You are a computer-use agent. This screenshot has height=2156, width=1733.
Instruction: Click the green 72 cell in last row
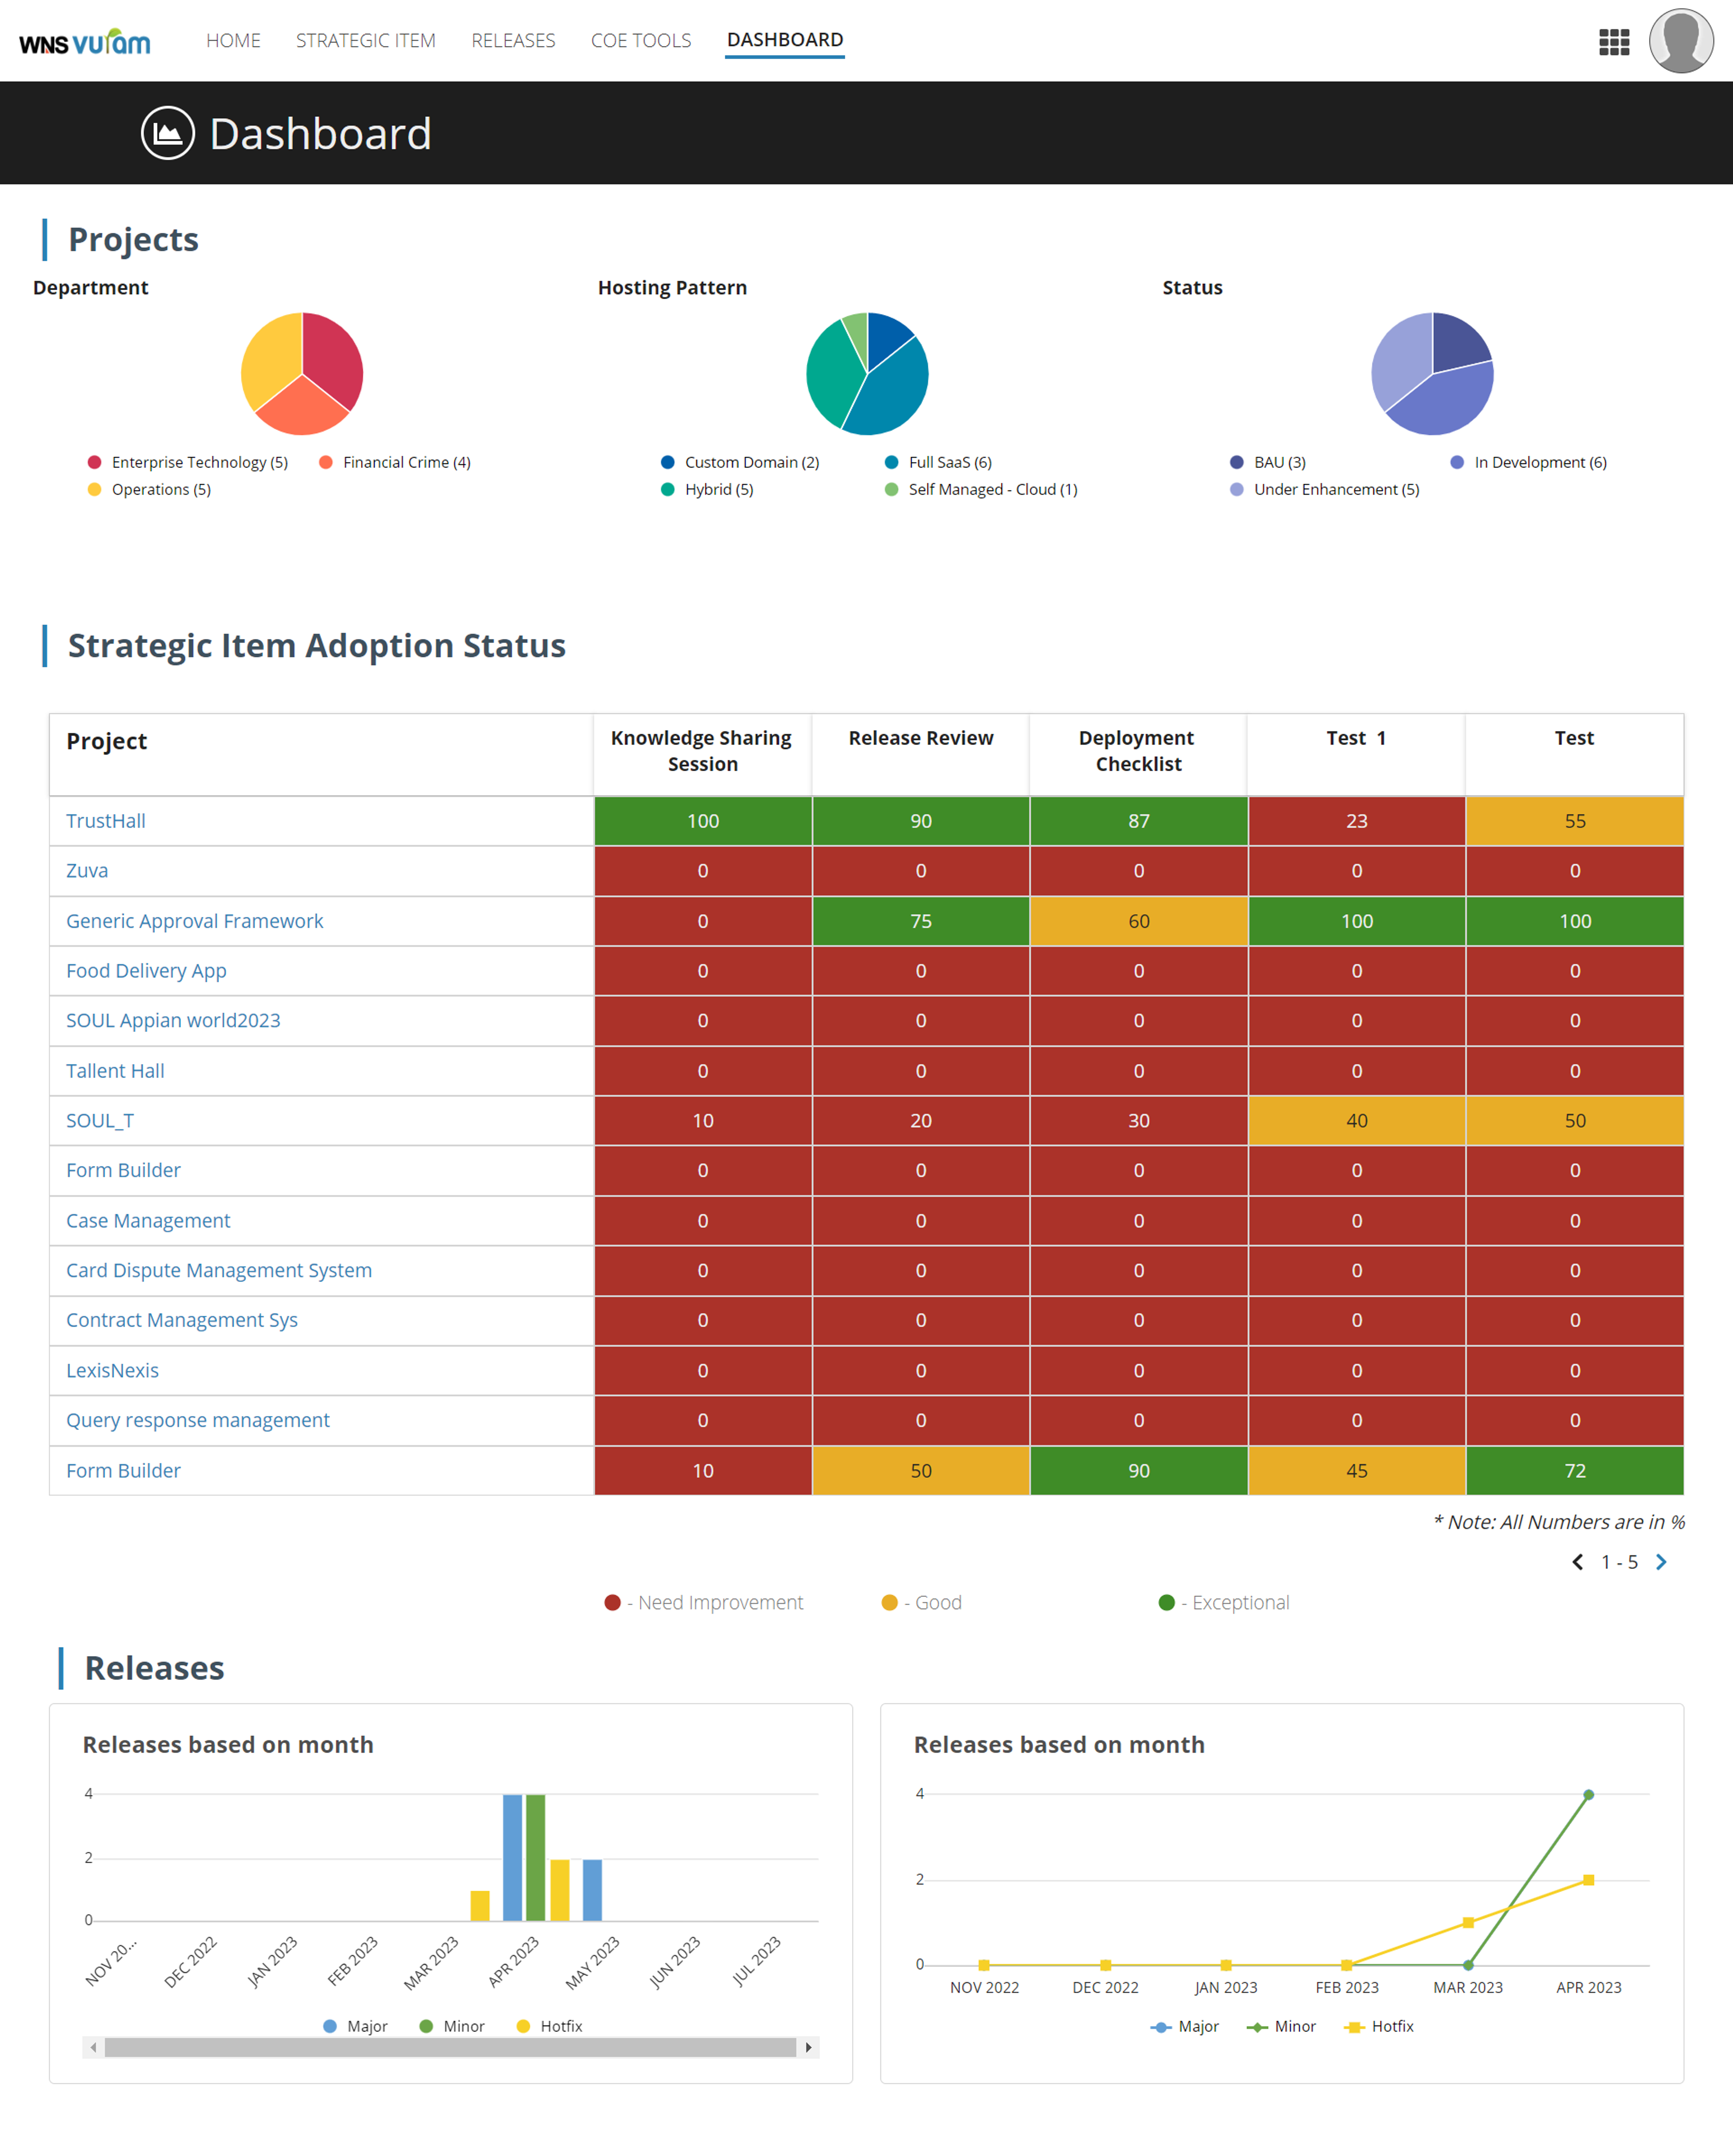point(1575,1471)
